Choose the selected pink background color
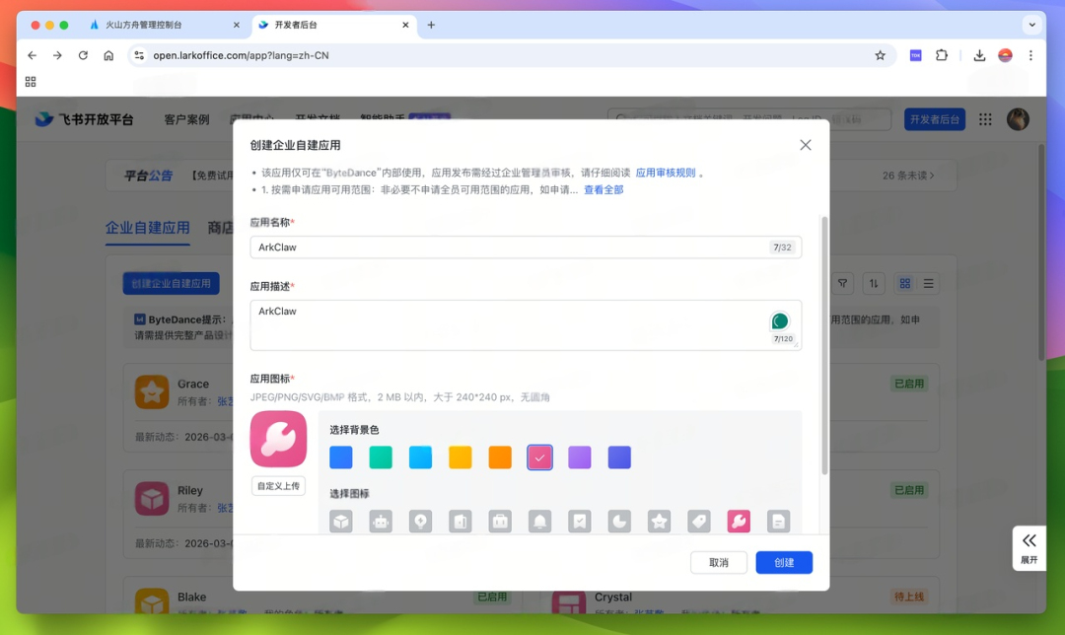Viewport: 1065px width, 635px height. click(x=540, y=458)
